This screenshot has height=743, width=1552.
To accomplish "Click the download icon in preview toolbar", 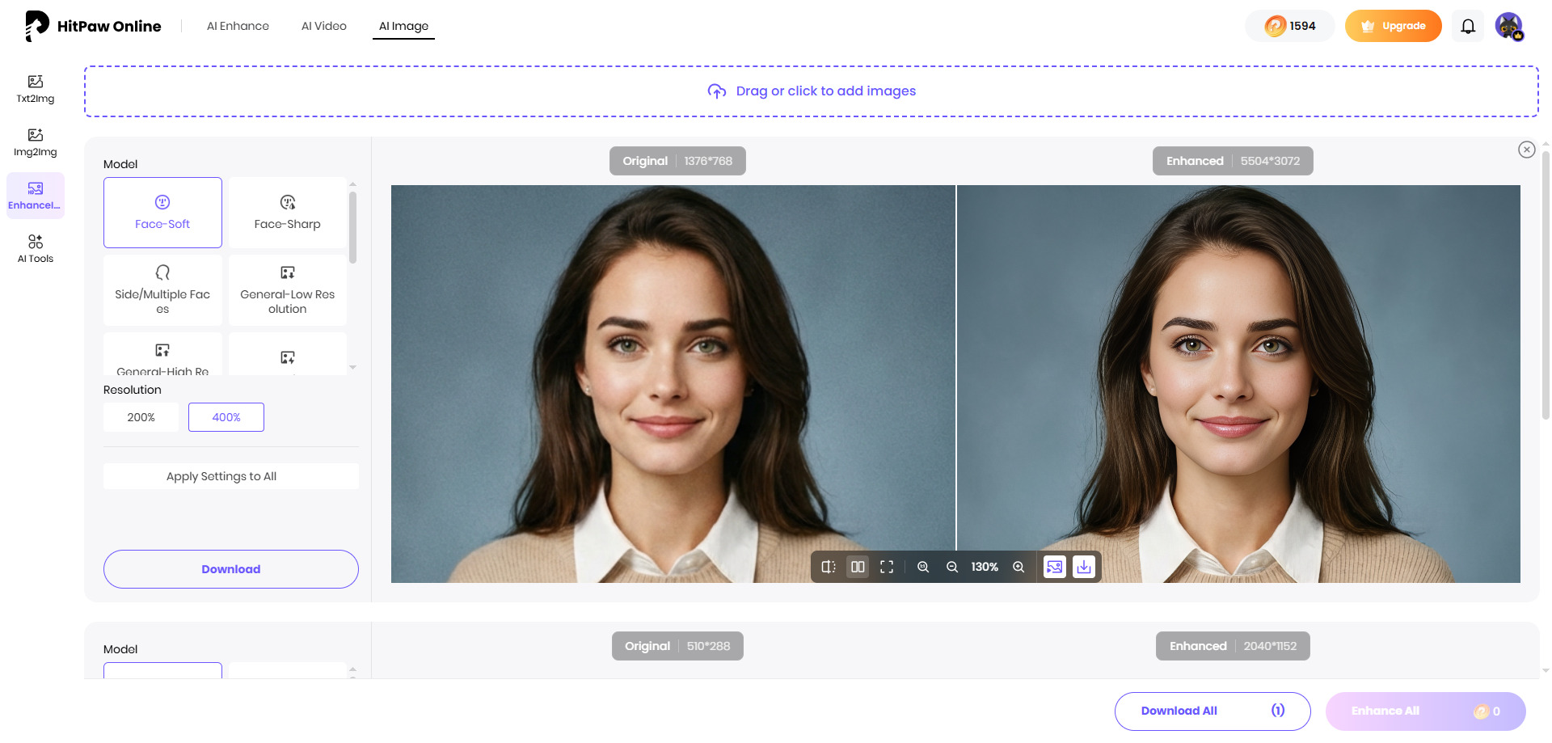I will point(1084,567).
